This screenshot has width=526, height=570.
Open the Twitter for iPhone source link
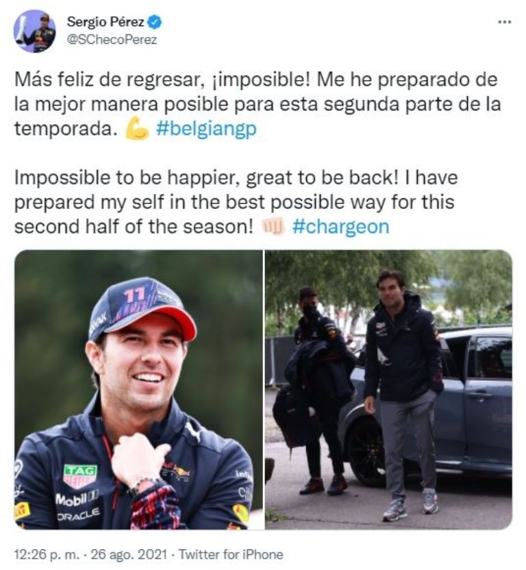point(230,554)
